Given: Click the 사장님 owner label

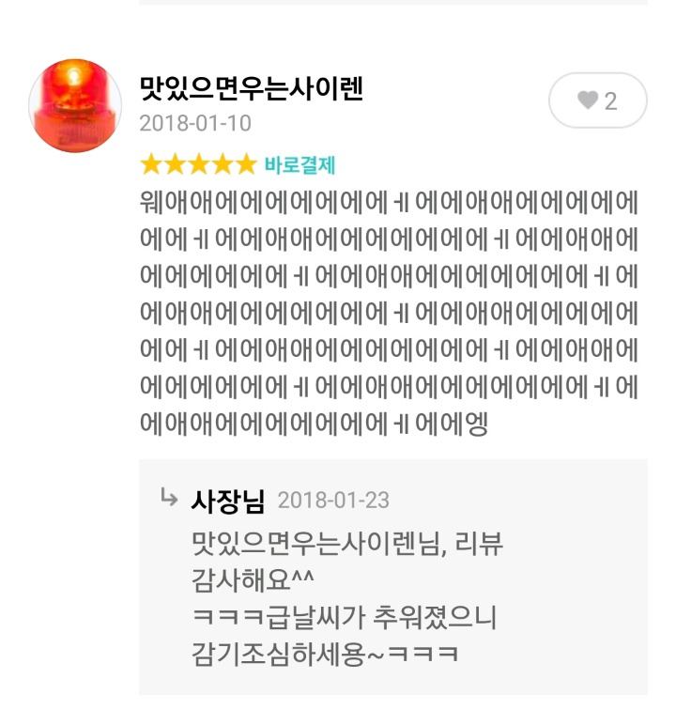Looking at the screenshot, I should (227, 501).
